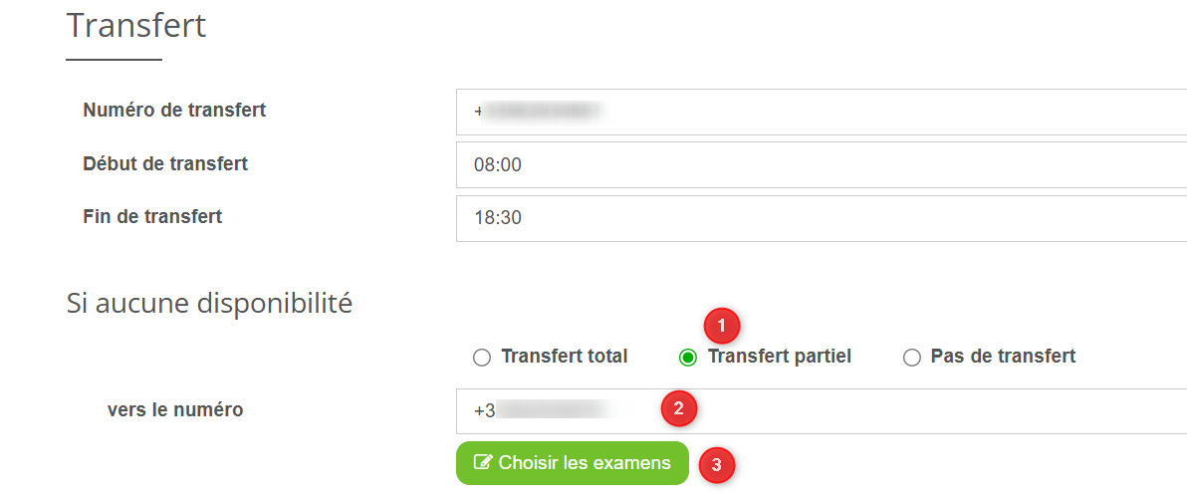Click the Fin de transfert label
This screenshot has width=1187, height=497.
coord(152,216)
